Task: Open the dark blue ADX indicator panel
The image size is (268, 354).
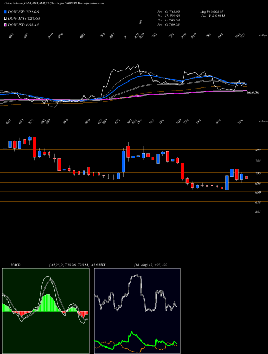Action: [x=137, y=311]
